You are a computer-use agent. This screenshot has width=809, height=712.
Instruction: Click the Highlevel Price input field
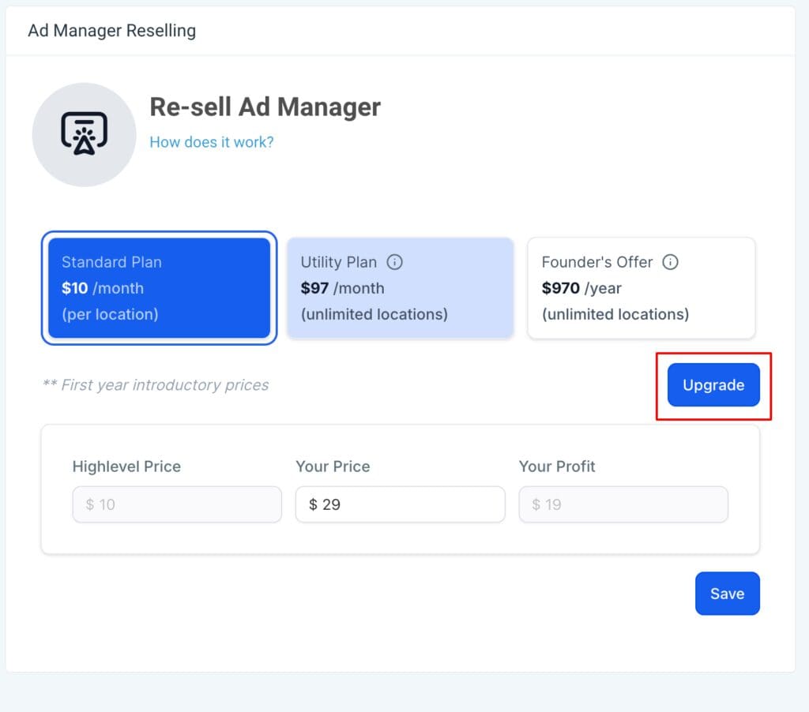coord(176,504)
